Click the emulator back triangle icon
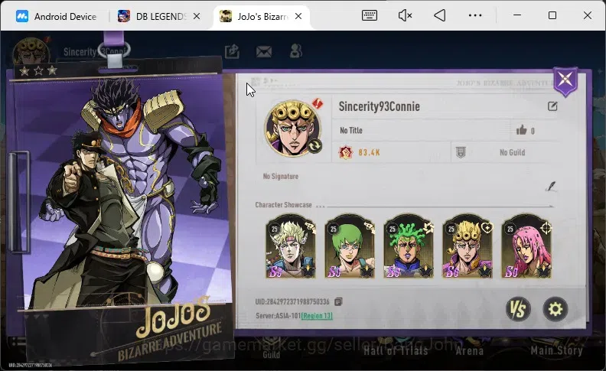606x371 pixels. 440,15
